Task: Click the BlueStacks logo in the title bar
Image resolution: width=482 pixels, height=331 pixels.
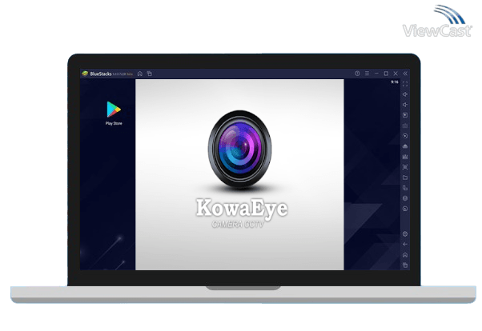Action: pyautogui.click(x=85, y=74)
